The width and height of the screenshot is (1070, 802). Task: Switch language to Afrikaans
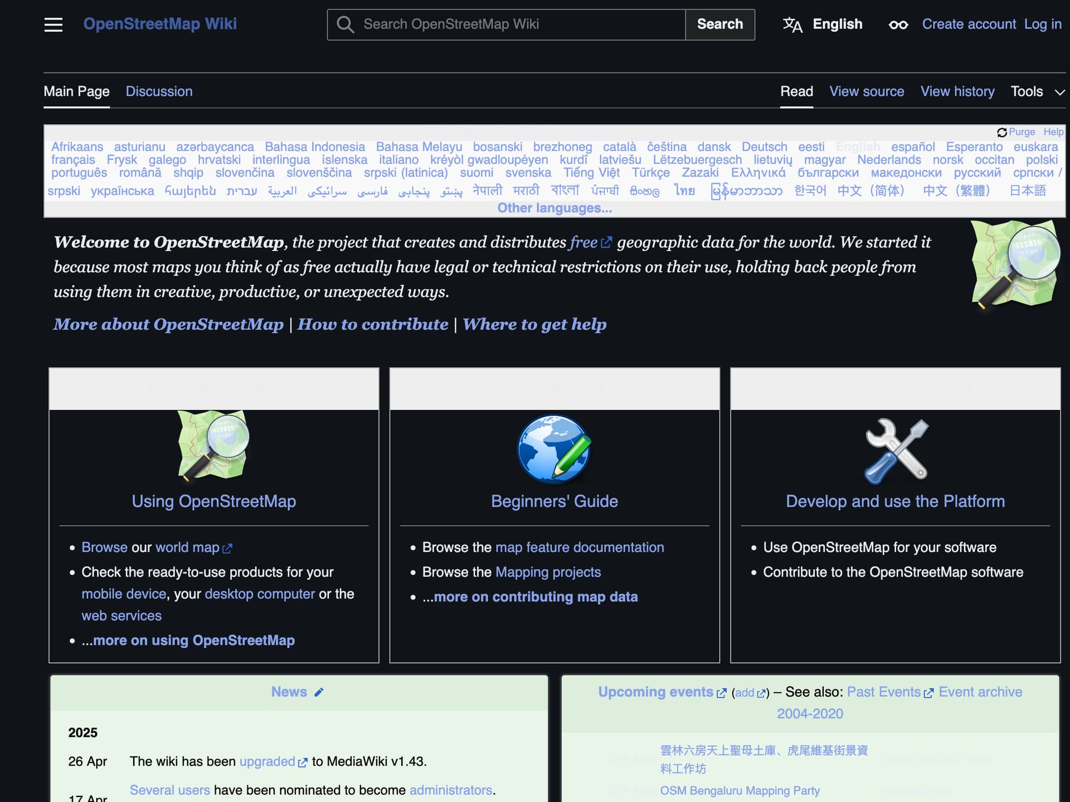tap(77, 146)
